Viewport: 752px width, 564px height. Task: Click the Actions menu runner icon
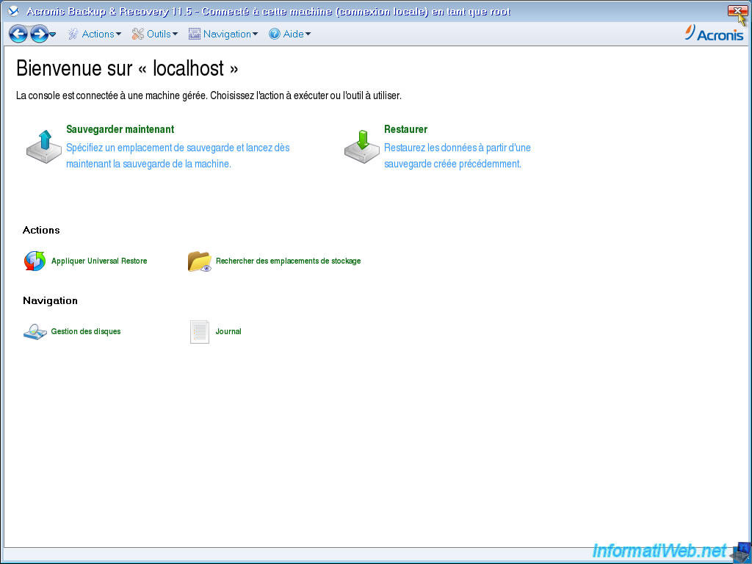coord(73,34)
